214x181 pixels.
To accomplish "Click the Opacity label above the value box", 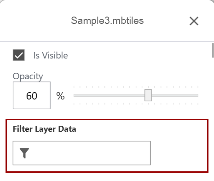I will coord(28,76).
